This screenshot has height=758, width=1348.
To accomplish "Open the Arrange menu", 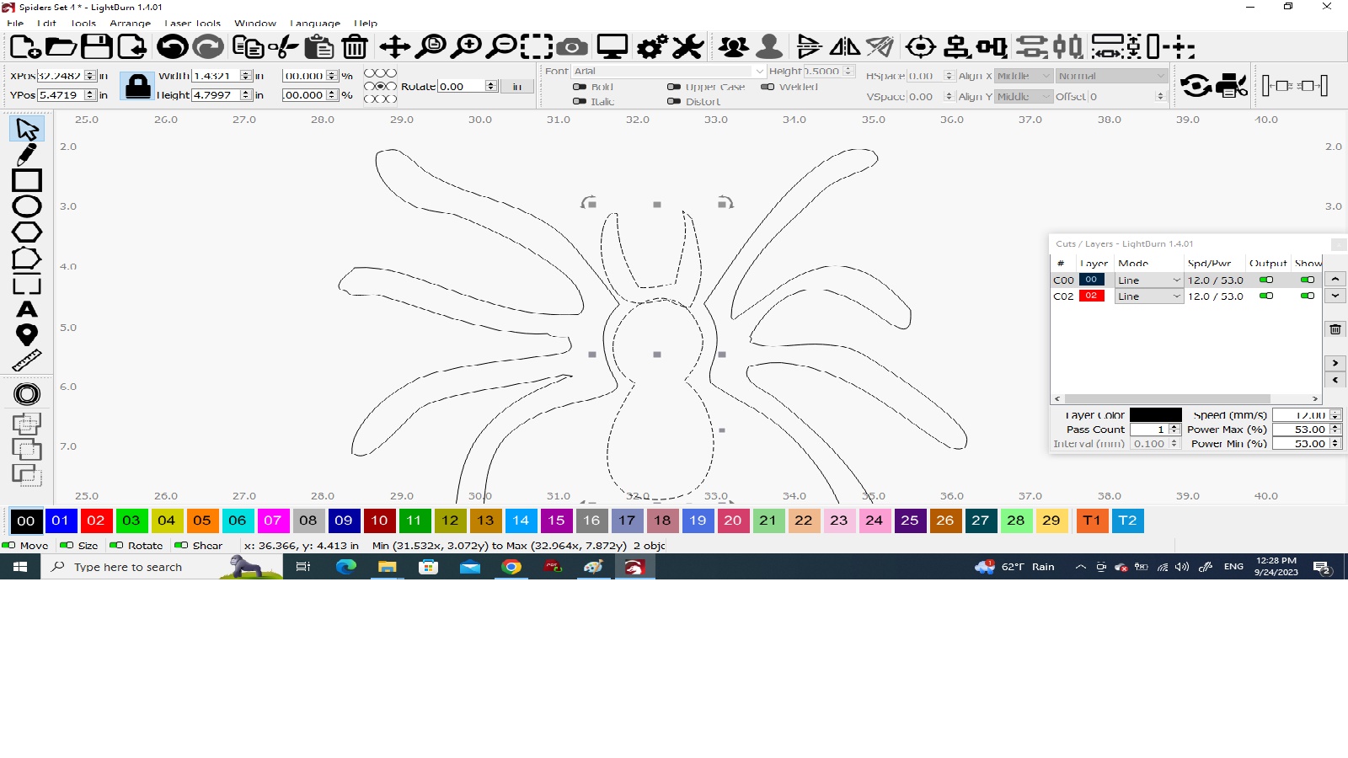I will coord(130,24).
